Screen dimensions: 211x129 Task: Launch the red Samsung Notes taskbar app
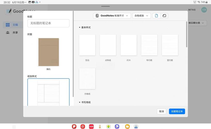74,126
